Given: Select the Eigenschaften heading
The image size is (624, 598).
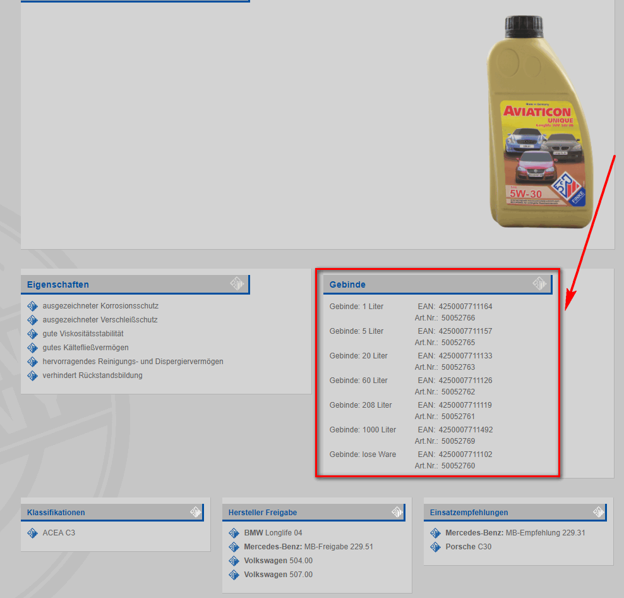Looking at the screenshot, I should (x=57, y=284).
